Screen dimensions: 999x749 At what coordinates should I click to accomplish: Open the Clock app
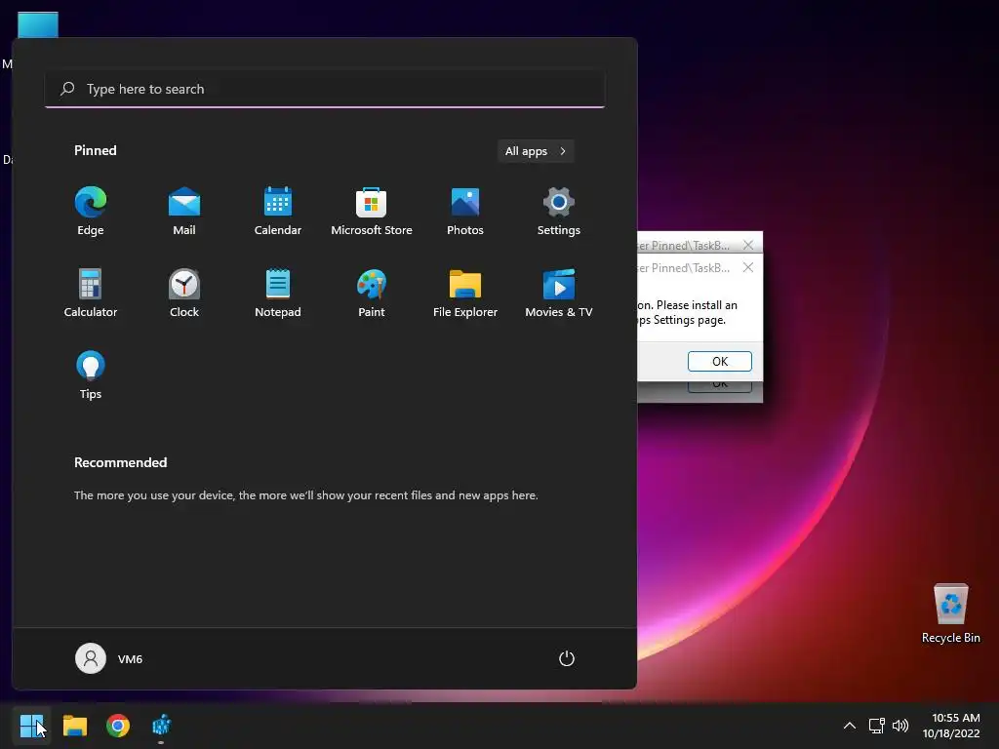[184, 293]
